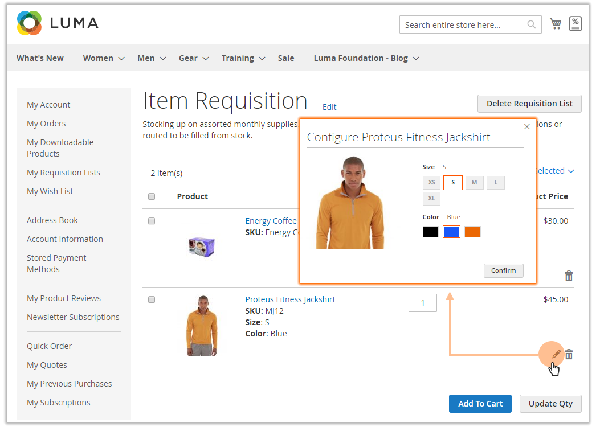Open My Requisition Lists in sidebar
This screenshot has width=596, height=427.
pyautogui.click(x=63, y=173)
